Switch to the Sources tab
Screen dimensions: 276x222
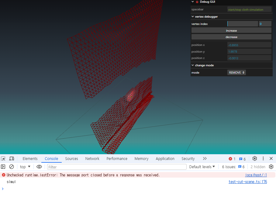[x=71, y=159]
